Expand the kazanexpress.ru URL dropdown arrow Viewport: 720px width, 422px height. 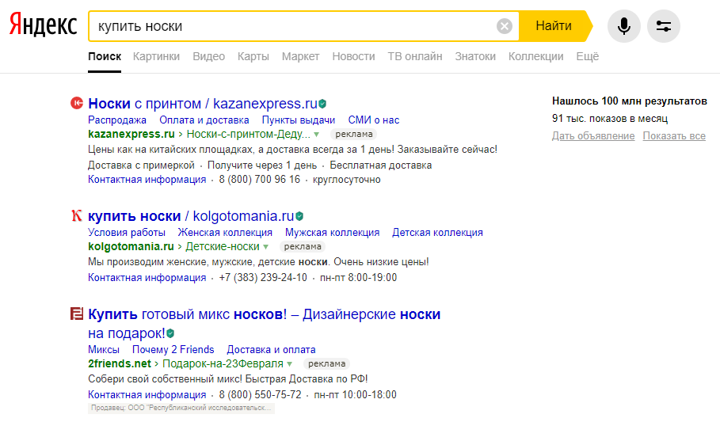(316, 135)
